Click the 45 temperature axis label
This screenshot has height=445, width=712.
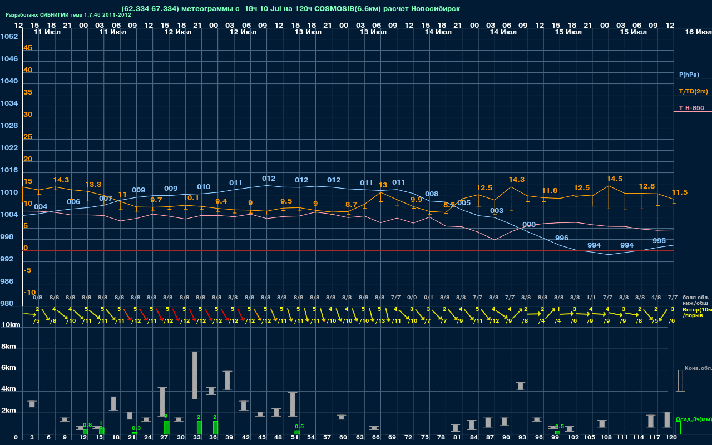click(28, 47)
